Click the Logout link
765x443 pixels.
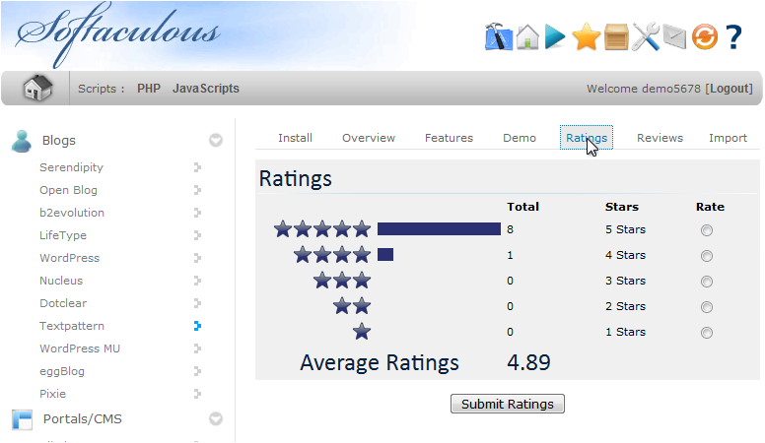tap(730, 89)
